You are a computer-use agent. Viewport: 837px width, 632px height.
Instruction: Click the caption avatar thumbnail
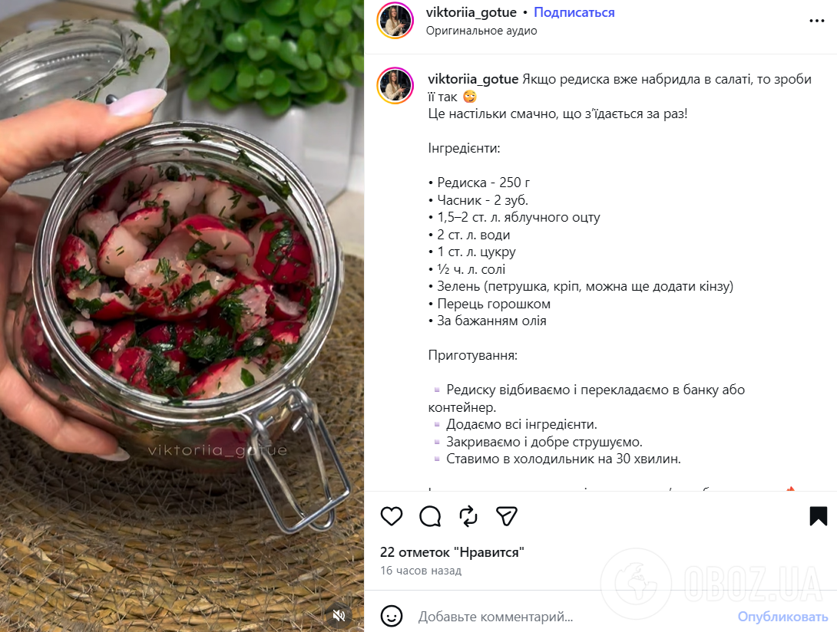(395, 85)
